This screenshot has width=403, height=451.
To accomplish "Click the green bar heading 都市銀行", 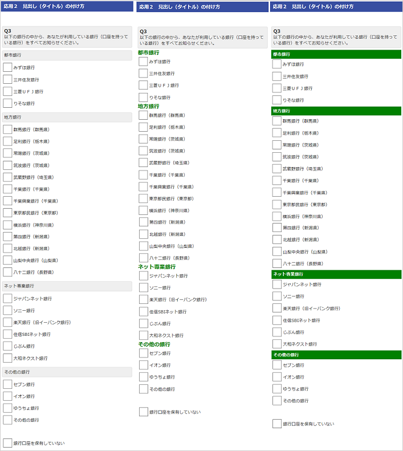I will pyautogui.click(x=336, y=54).
